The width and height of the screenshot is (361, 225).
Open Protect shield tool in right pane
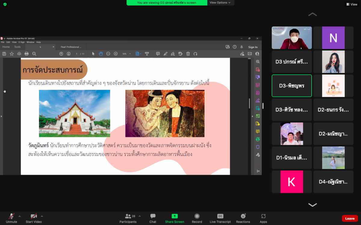tap(258, 147)
